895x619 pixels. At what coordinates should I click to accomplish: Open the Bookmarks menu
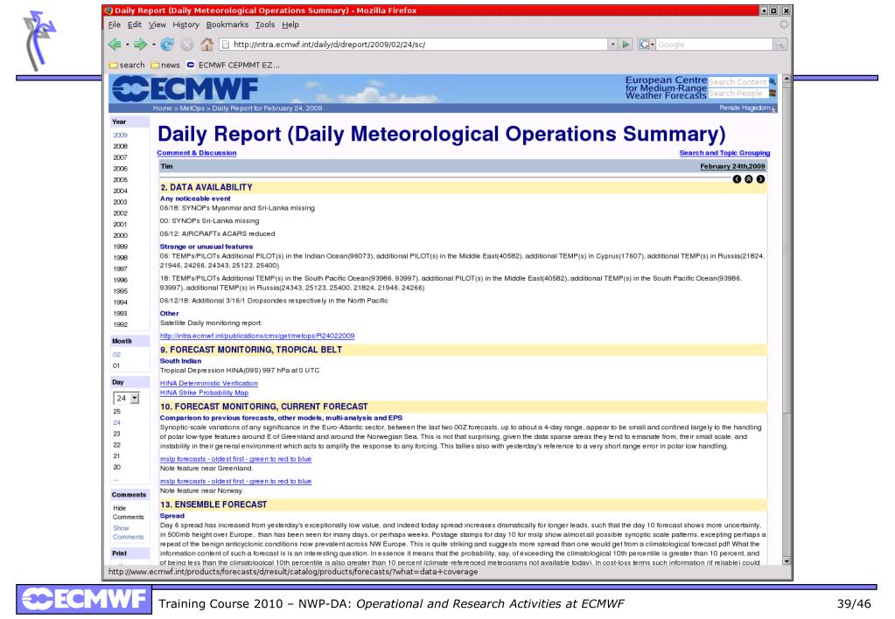click(x=227, y=24)
